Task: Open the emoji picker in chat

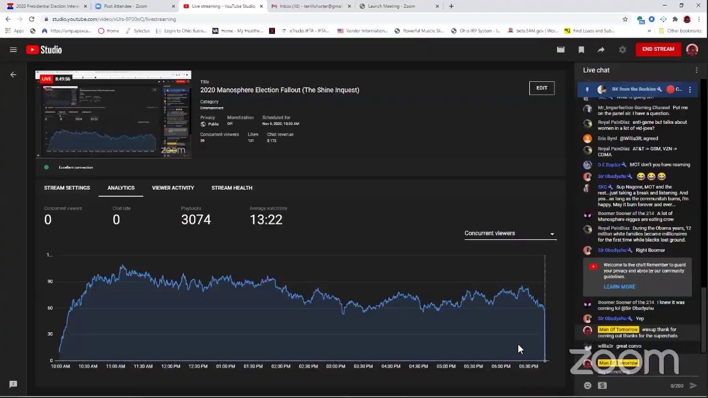Action: click(x=587, y=386)
